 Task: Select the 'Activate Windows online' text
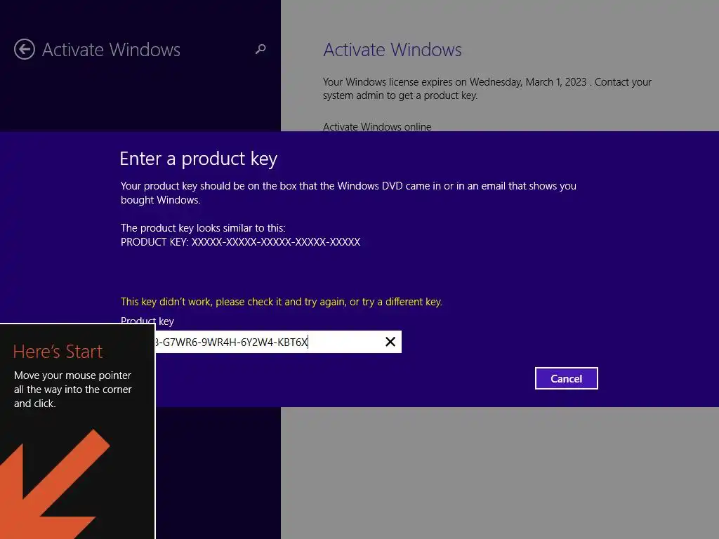tap(377, 126)
